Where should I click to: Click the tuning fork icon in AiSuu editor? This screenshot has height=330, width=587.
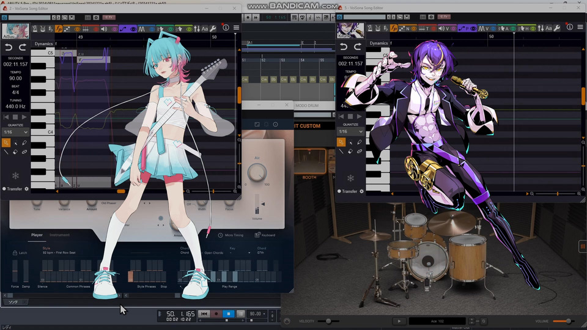point(42,28)
